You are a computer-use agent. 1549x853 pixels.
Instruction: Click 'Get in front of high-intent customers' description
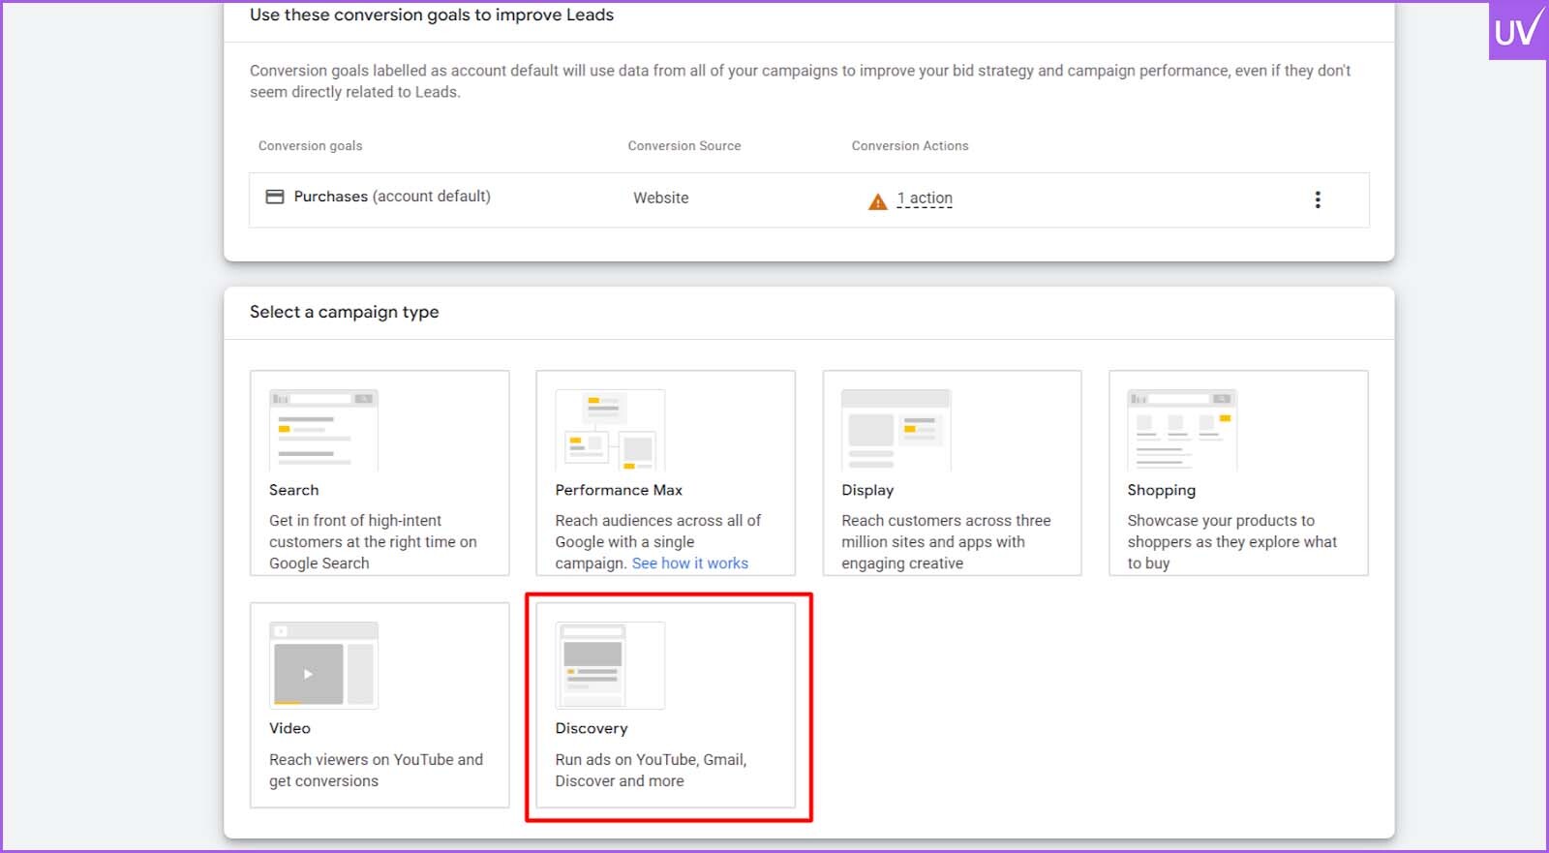373,542
